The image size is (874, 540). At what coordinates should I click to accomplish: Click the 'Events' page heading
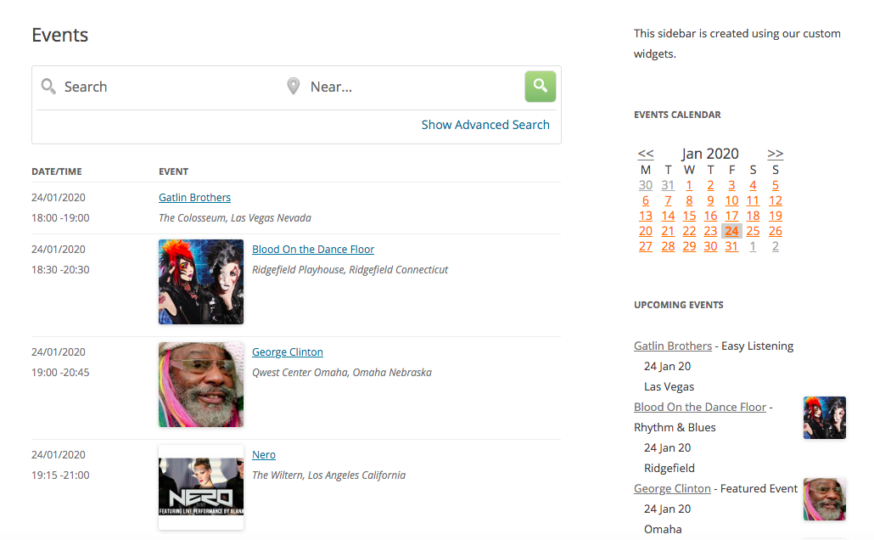(x=59, y=35)
